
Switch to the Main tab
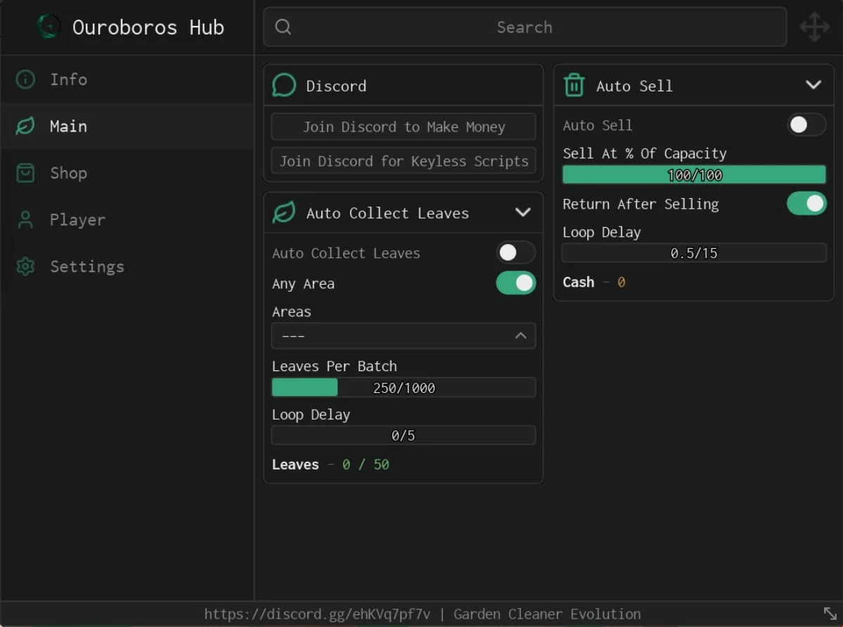(x=127, y=127)
